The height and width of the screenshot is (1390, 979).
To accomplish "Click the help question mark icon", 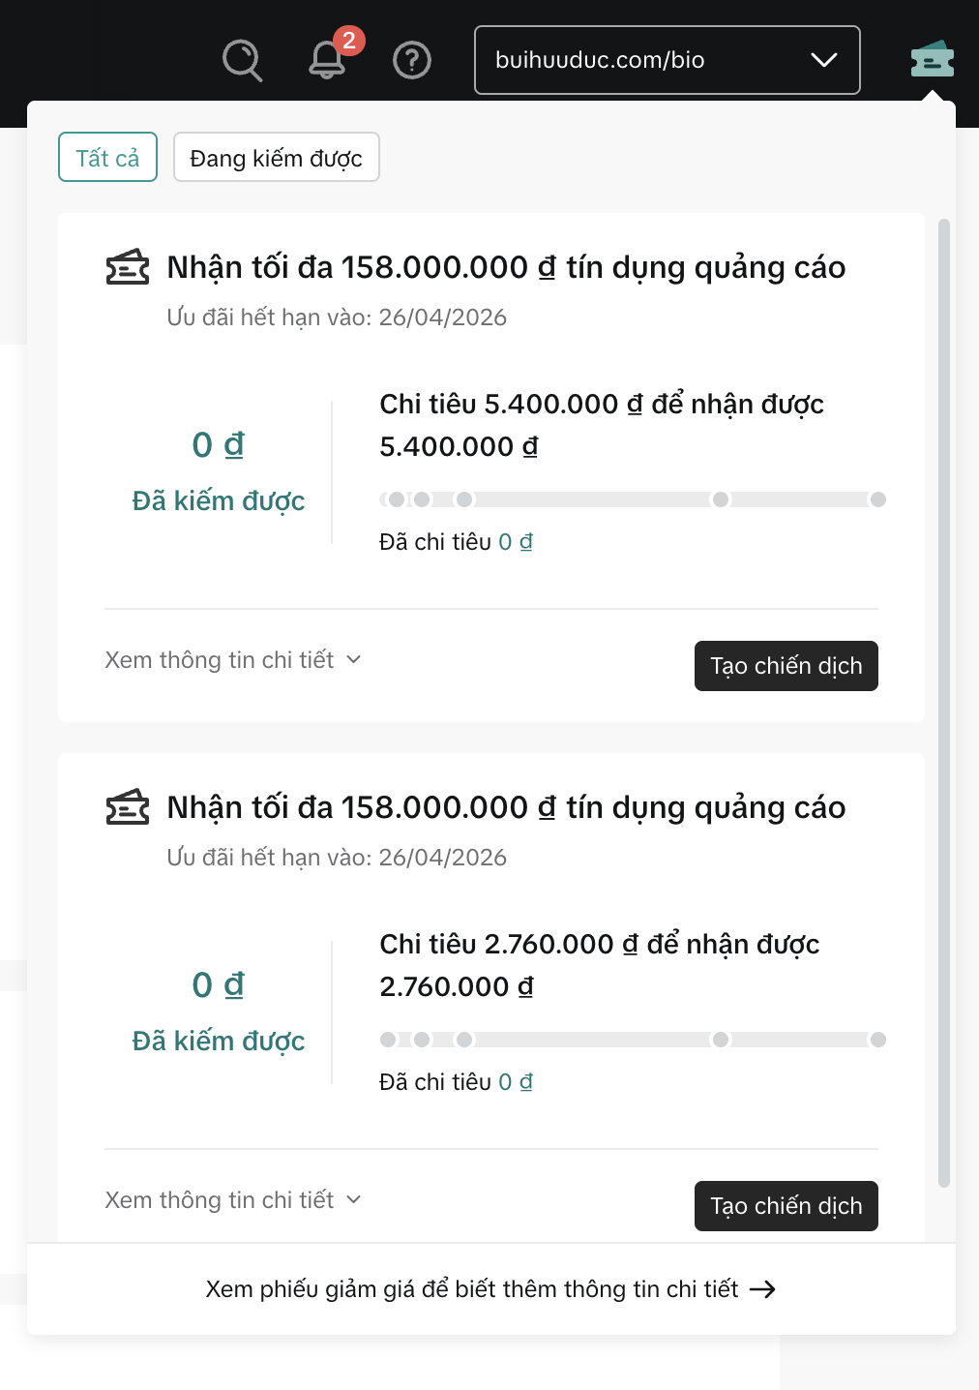I will tap(411, 60).
